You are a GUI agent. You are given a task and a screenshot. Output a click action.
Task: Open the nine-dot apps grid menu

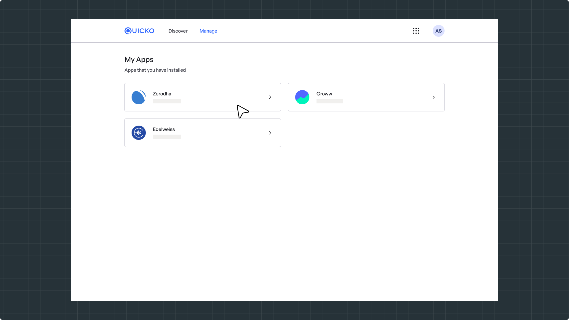click(x=416, y=31)
